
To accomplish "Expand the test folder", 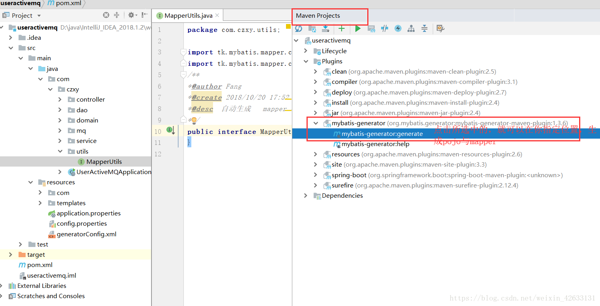I will (x=21, y=244).
